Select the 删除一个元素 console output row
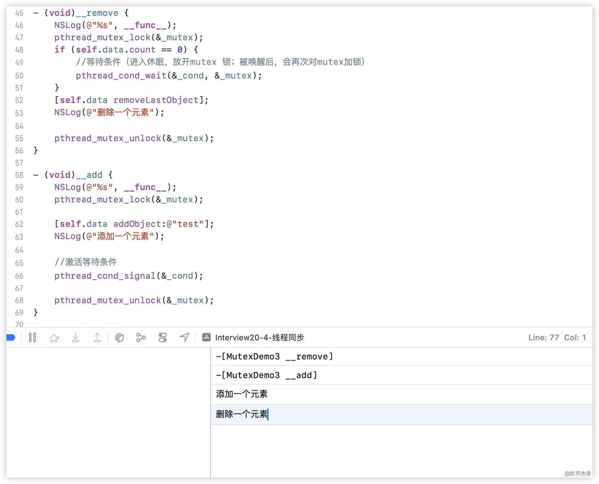599x484 pixels. [x=242, y=414]
